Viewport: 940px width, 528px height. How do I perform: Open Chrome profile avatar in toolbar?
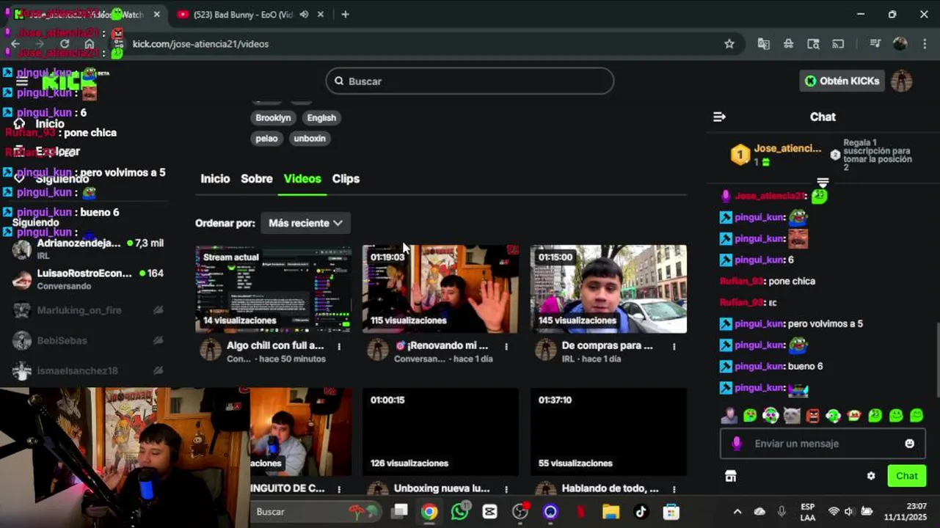coord(900,44)
